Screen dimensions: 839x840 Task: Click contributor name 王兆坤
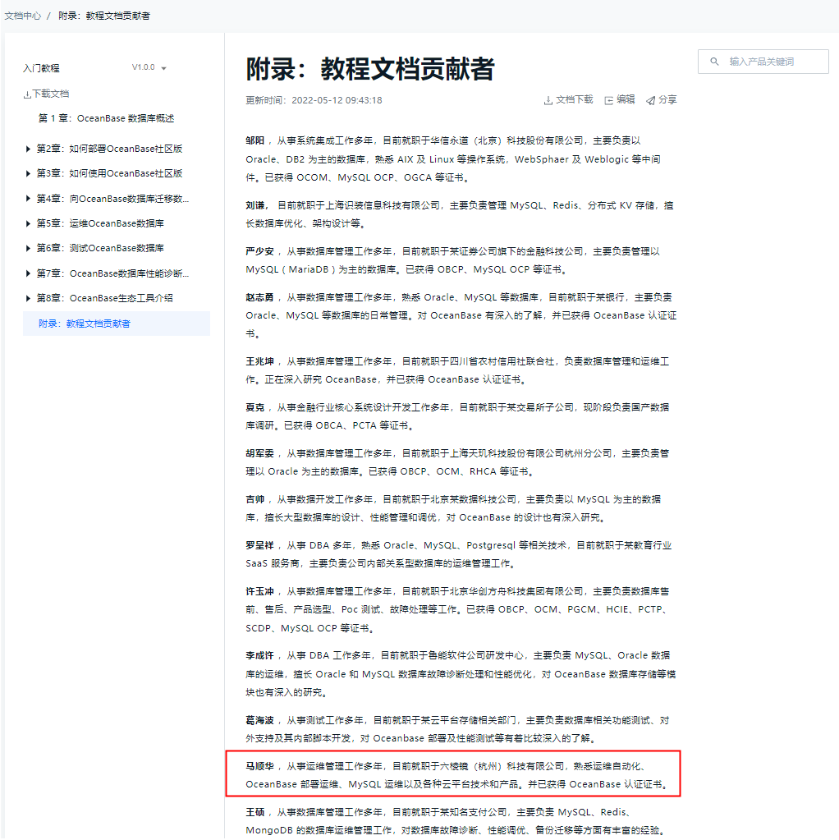click(260, 361)
